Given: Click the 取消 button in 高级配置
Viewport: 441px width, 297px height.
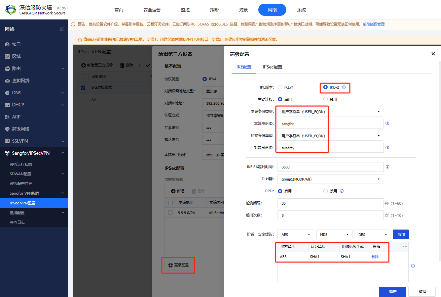Looking at the screenshot, I should point(422,292).
